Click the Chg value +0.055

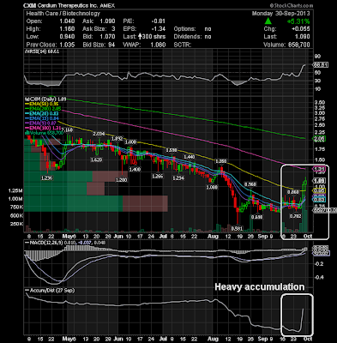pyautogui.click(x=301, y=29)
